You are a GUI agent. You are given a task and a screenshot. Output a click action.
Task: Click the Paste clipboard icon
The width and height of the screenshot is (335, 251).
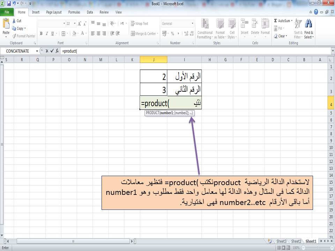pyautogui.click(x=6, y=24)
